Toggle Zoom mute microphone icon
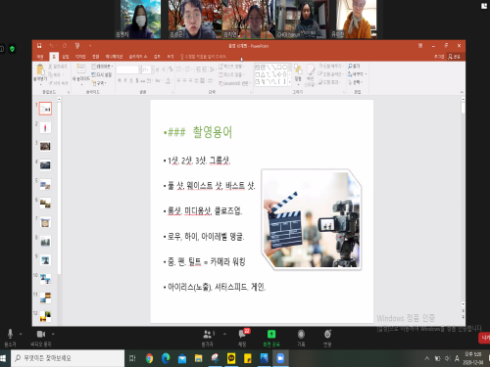The image size is (490, 367). pos(10,334)
